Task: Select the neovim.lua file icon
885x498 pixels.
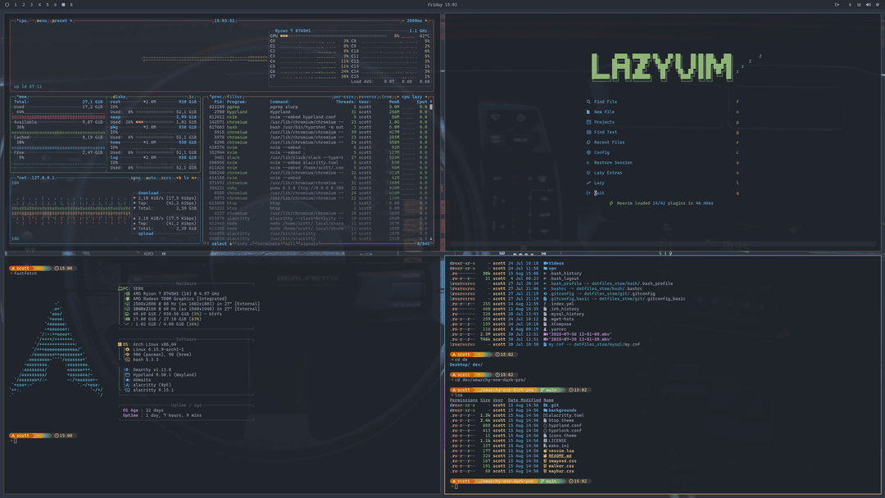Action: pyautogui.click(x=545, y=450)
